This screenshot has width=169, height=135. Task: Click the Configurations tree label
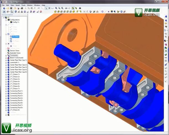tap(15, 20)
